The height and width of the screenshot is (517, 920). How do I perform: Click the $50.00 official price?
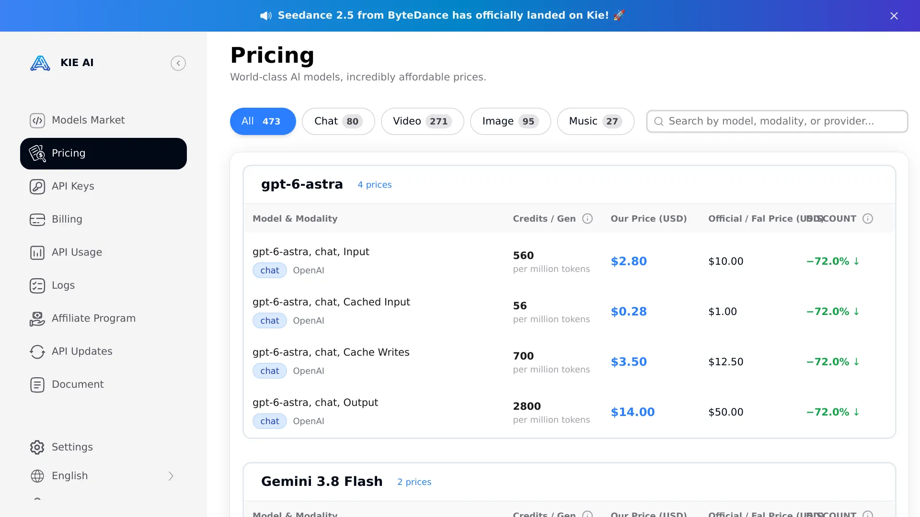[726, 412]
